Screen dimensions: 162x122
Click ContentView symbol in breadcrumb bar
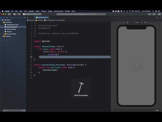click(x=61, y=20)
